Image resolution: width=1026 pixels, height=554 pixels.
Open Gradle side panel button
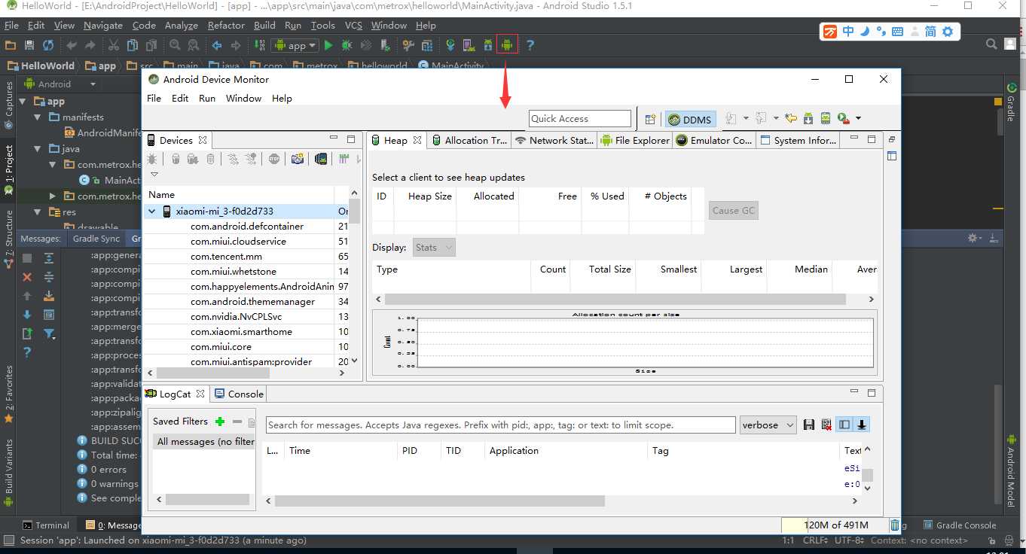click(1011, 102)
